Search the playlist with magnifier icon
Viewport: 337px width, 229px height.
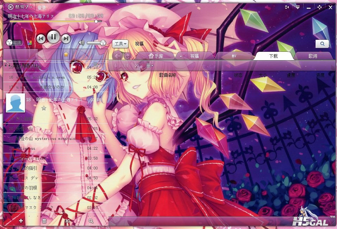pos(91,221)
